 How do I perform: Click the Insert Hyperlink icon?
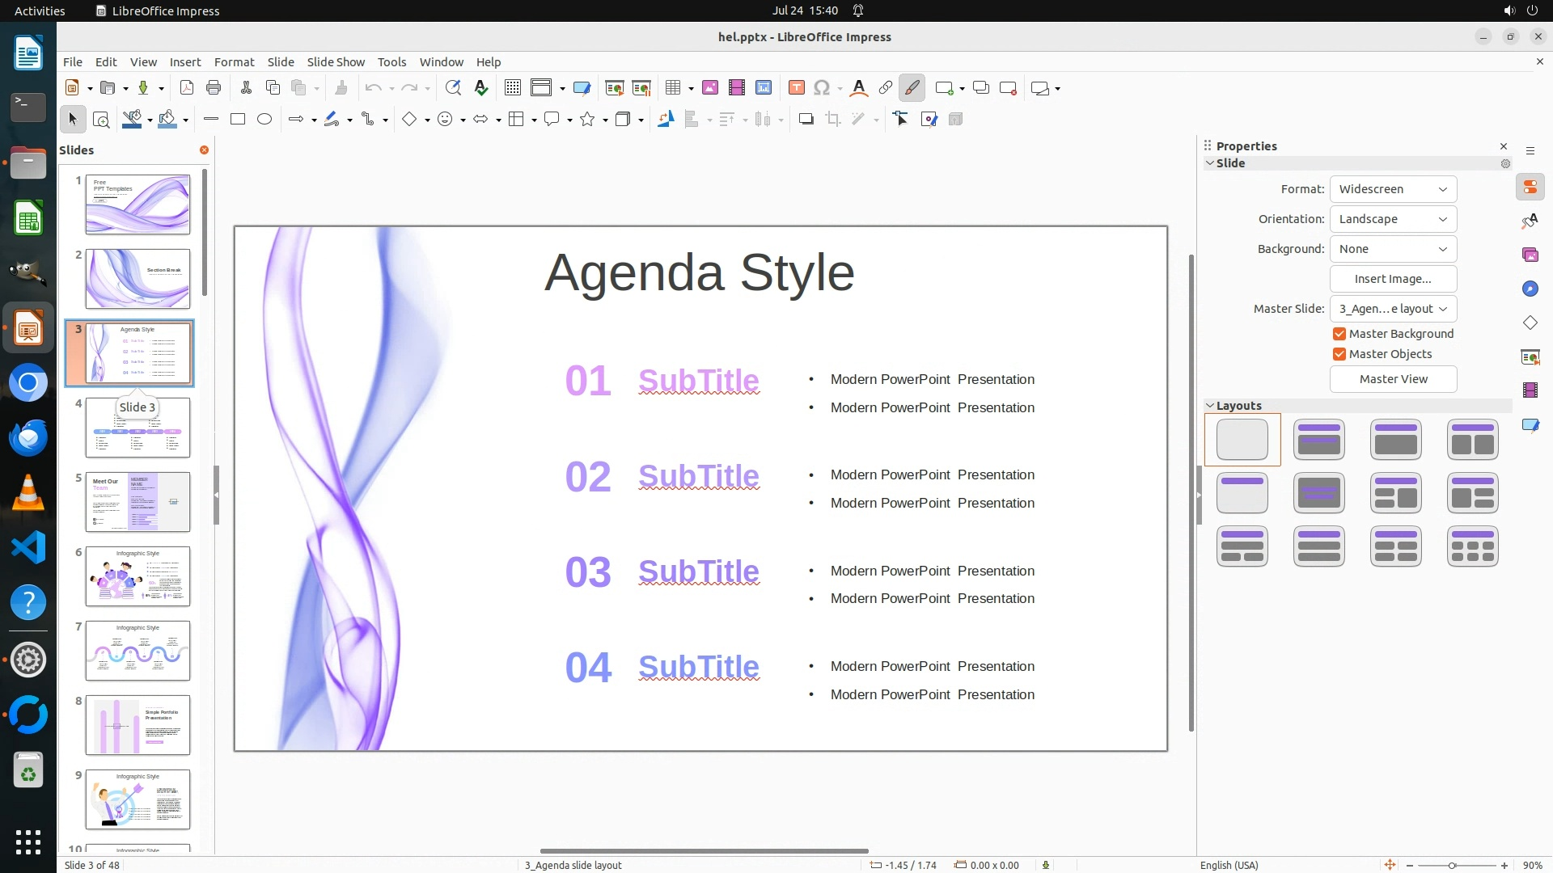coord(886,88)
